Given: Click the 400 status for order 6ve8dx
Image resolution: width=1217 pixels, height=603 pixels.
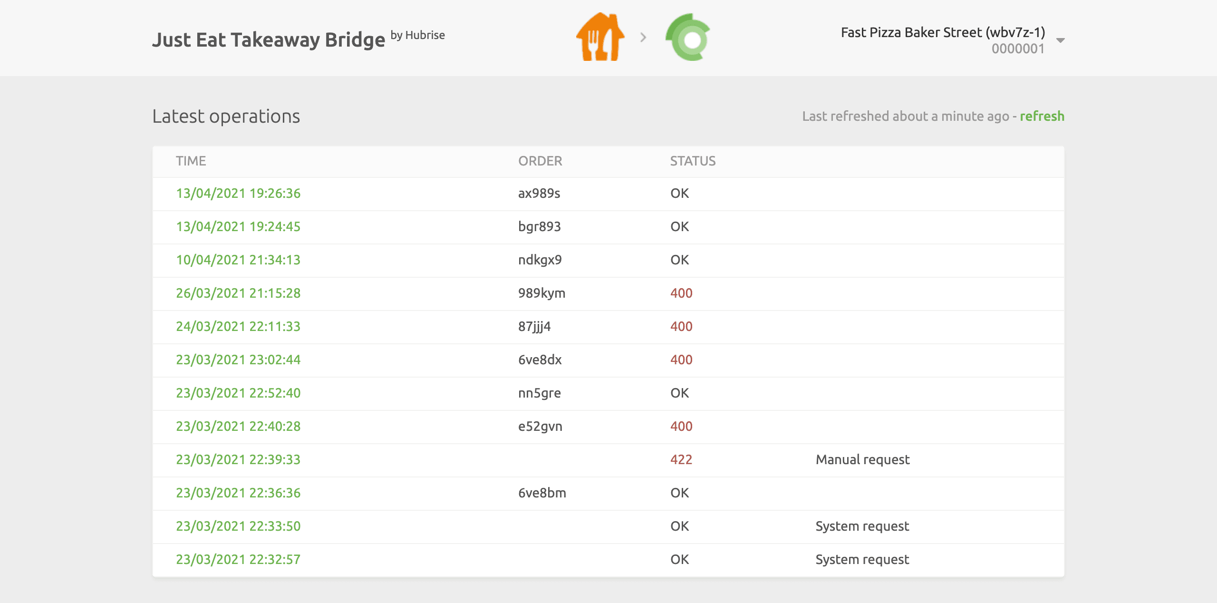Looking at the screenshot, I should tap(681, 360).
